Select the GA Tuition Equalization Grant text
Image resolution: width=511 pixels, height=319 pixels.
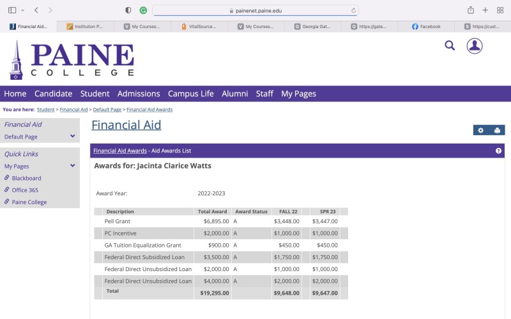(x=142, y=246)
